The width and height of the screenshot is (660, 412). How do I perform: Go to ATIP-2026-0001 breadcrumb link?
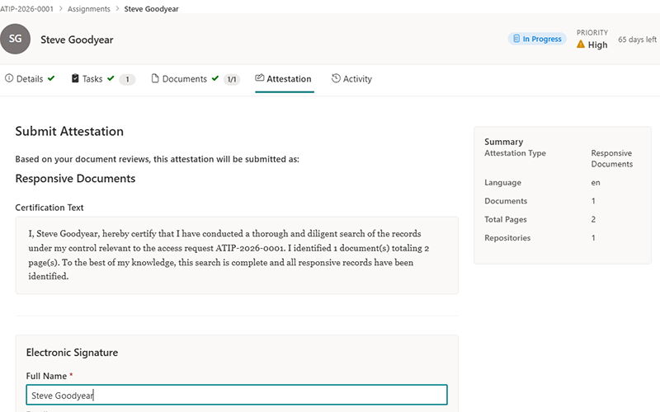[26, 8]
